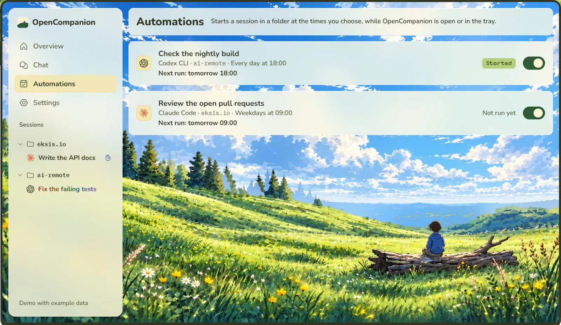Click the Overview home icon
This screenshot has height=325, width=561.
click(24, 46)
